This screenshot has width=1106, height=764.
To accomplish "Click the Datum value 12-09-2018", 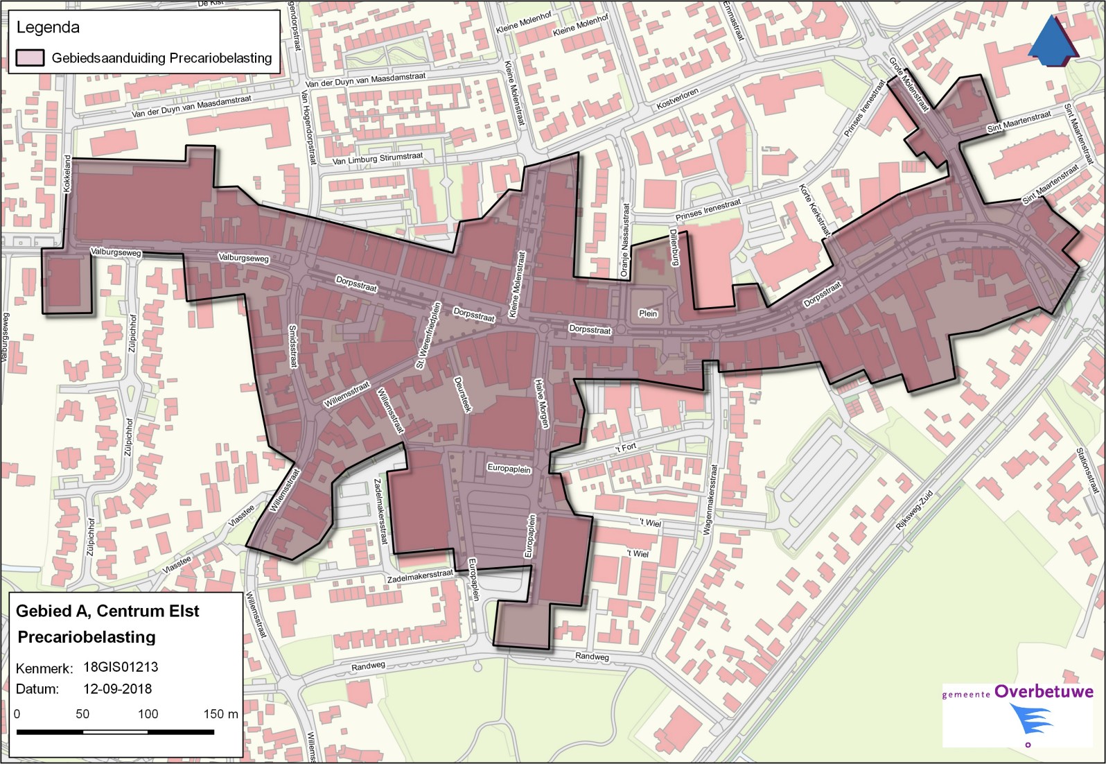I will pyautogui.click(x=117, y=689).
